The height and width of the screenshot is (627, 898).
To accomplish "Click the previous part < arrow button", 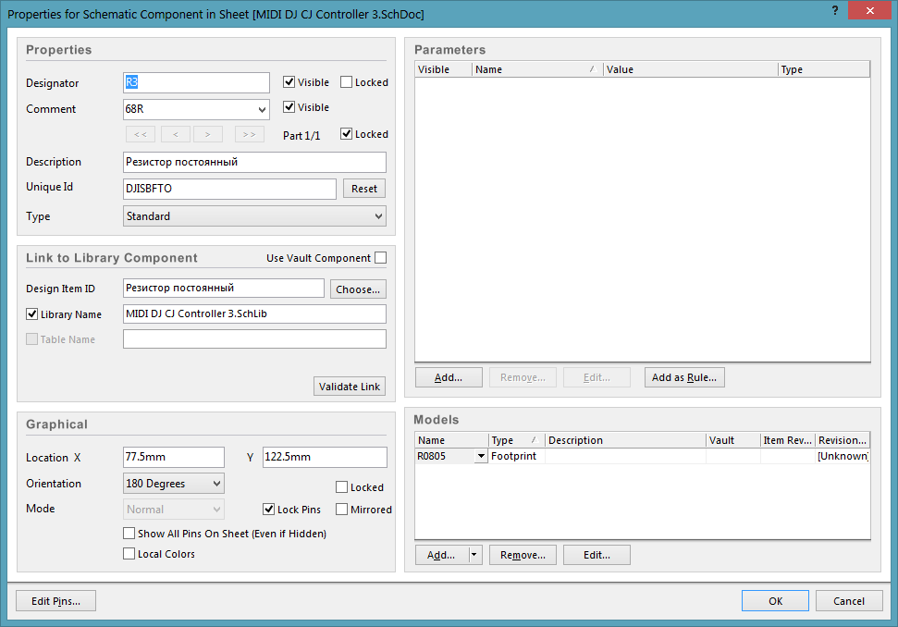I will 176,134.
